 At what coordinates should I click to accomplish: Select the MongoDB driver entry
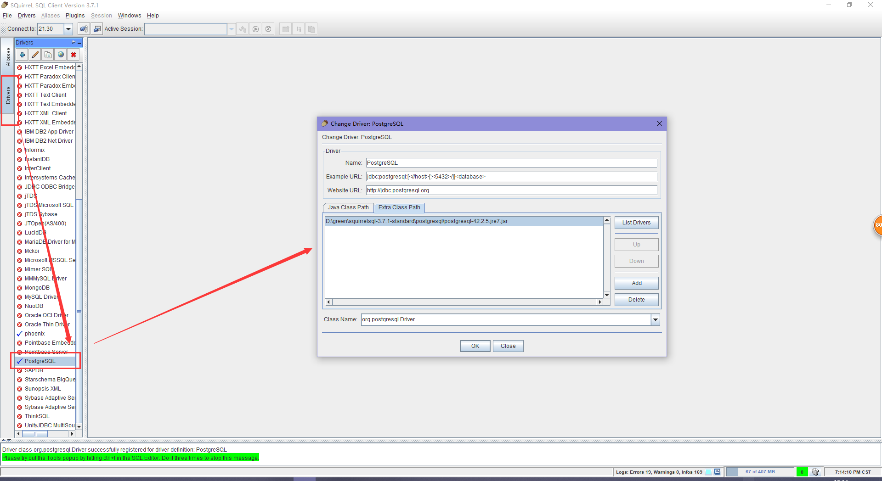tap(37, 287)
